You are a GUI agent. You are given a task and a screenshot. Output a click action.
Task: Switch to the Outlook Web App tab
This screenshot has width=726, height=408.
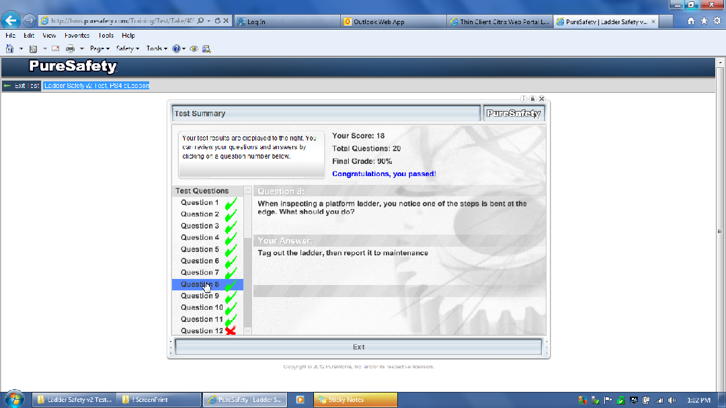tap(393, 22)
